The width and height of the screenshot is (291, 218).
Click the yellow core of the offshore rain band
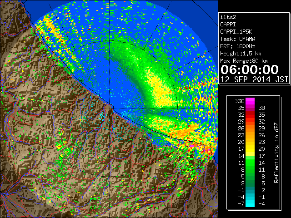(x=161, y=89)
